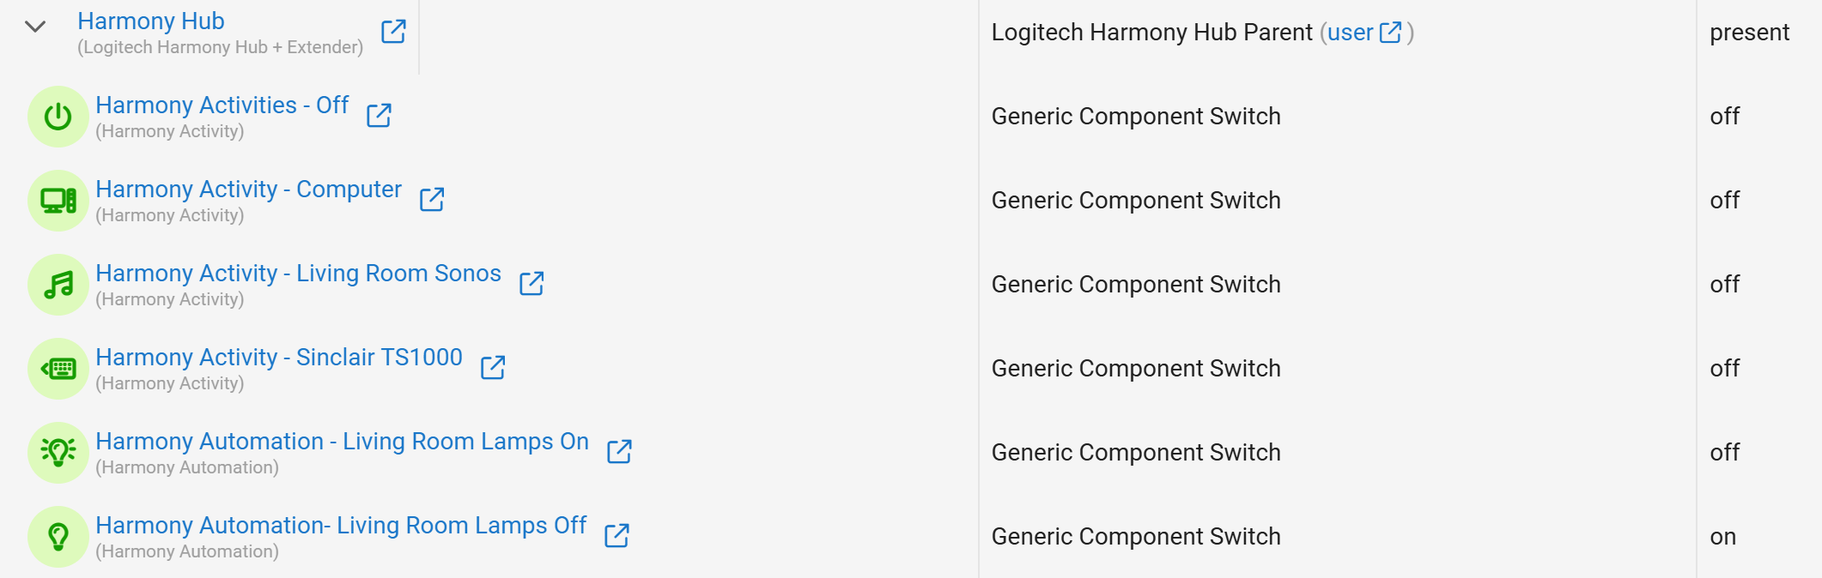Click external-link icon beside Lamps Off
This screenshot has height=578, width=1822.
pos(616,535)
